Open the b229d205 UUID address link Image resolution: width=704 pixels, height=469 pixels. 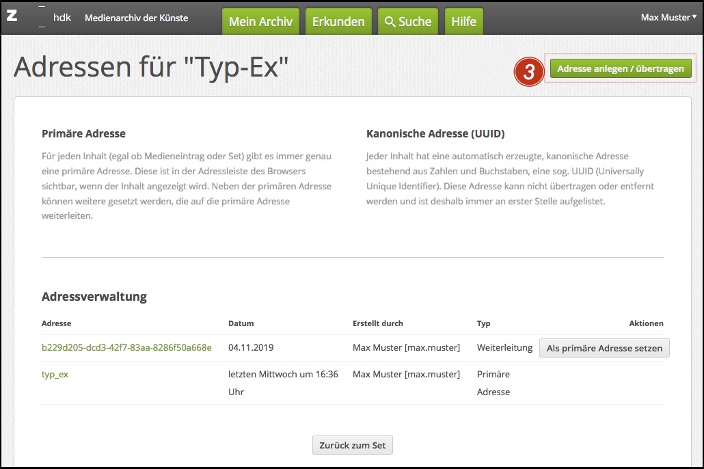click(126, 347)
